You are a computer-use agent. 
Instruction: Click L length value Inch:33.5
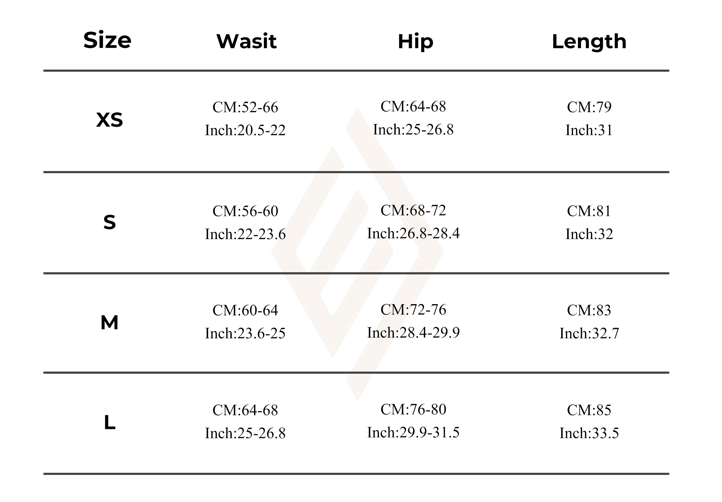tap(589, 433)
